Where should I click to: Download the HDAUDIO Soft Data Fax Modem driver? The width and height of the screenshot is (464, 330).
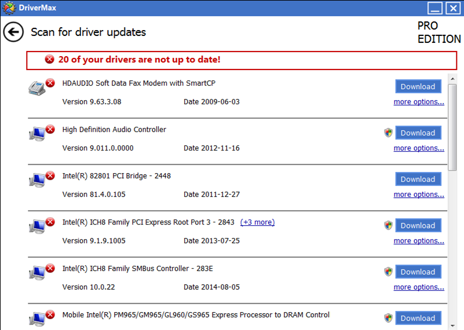click(418, 86)
